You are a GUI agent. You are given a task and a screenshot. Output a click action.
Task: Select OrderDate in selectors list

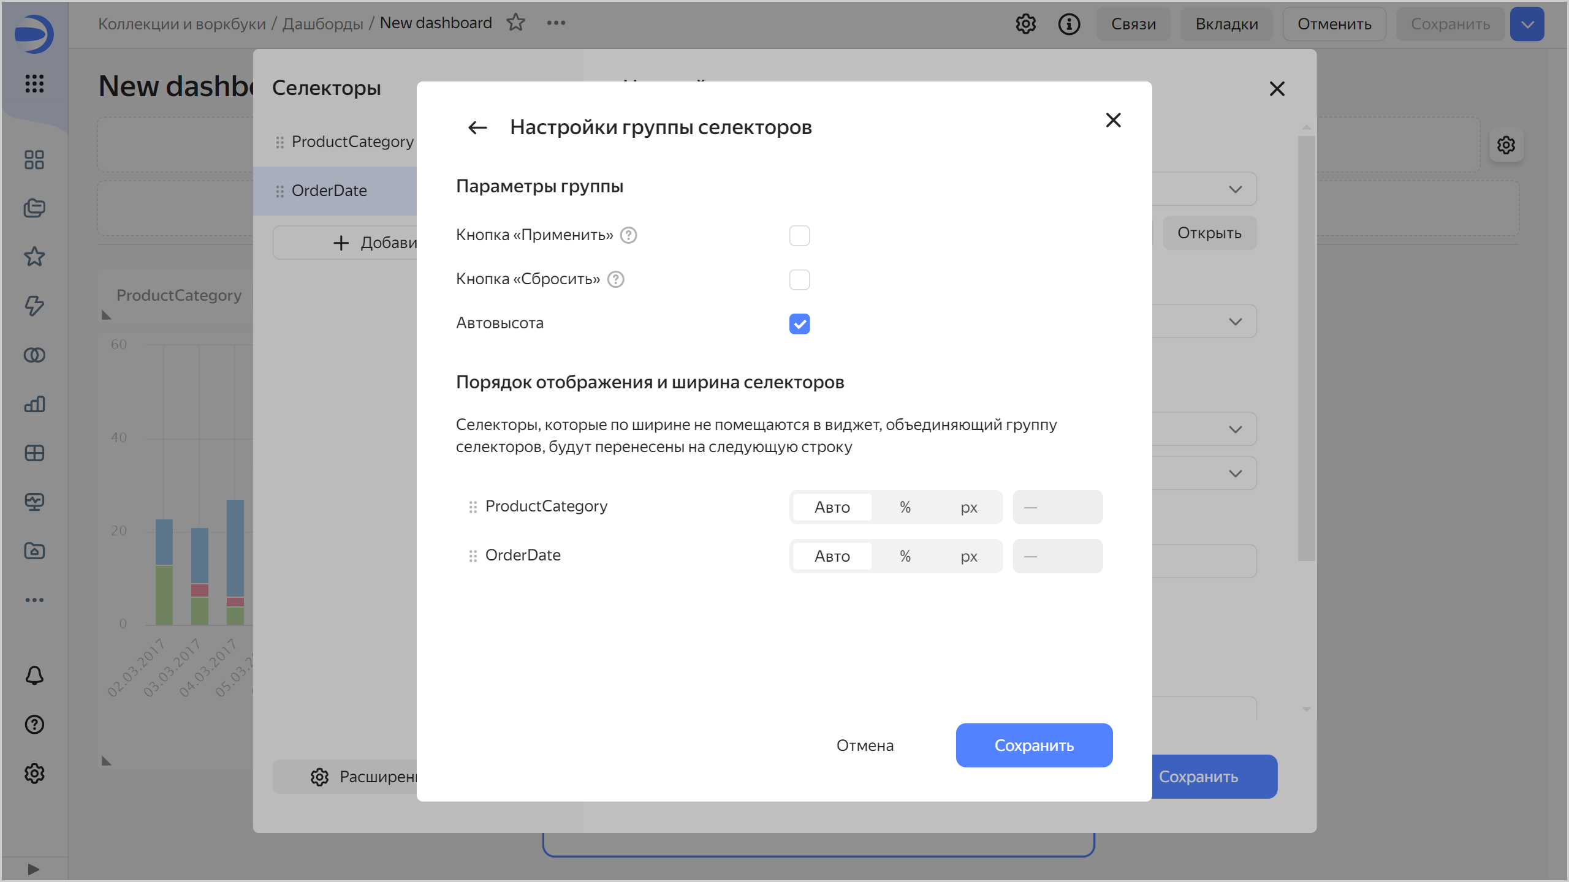329,190
